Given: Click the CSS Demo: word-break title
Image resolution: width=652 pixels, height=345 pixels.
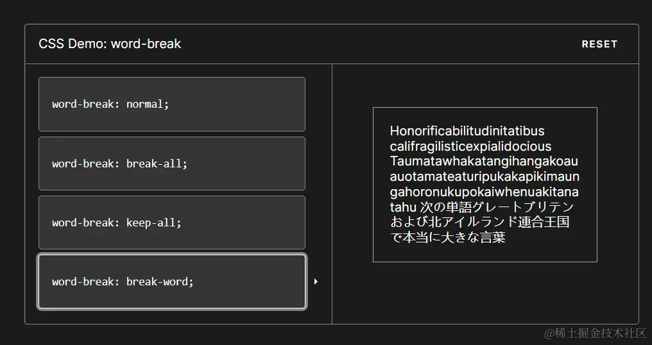Looking at the screenshot, I should point(110,44).
